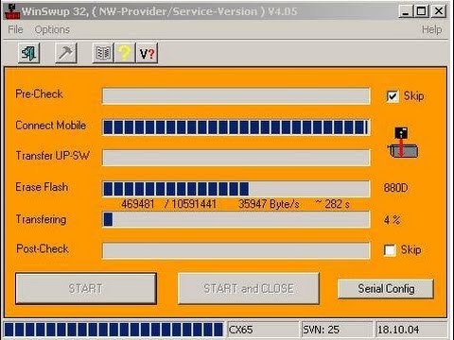This screenshot has height=340, width=454.
Task: Open Serial Config
Action: click(386, 289)
